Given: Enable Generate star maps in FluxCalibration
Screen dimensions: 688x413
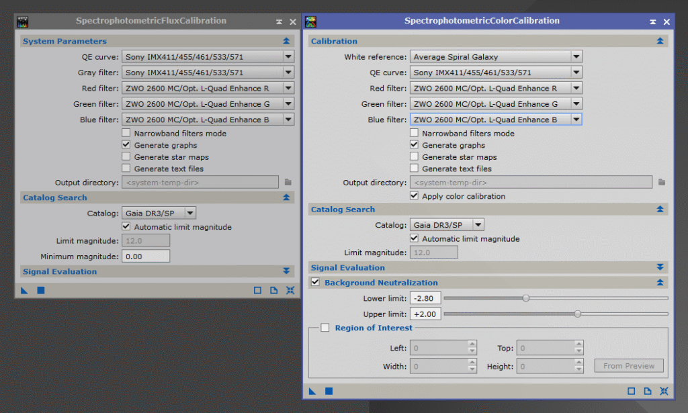Looking at the screenshot, I should pos(126,156).
